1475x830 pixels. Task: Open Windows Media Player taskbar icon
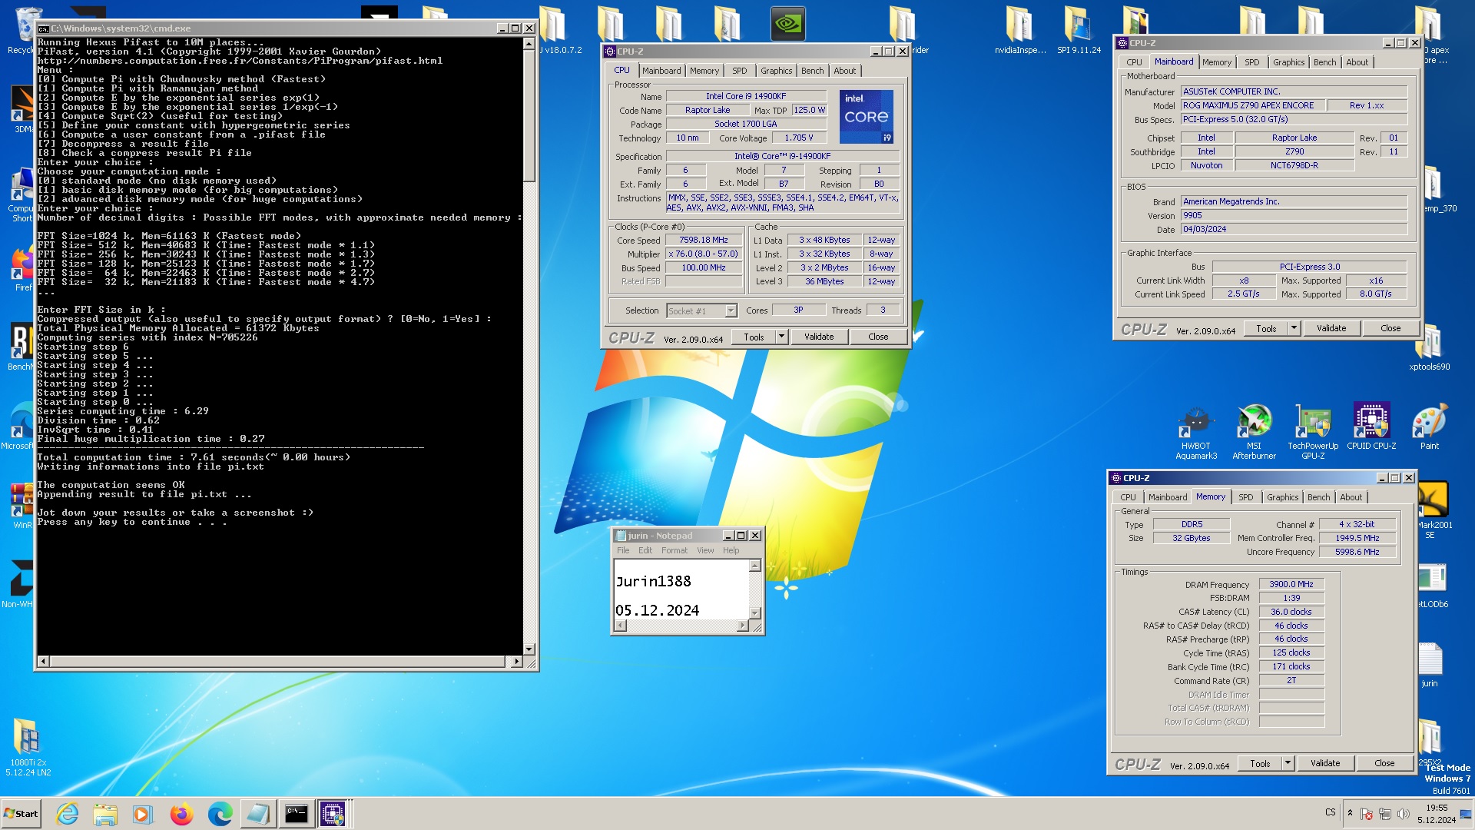[143, 814]
